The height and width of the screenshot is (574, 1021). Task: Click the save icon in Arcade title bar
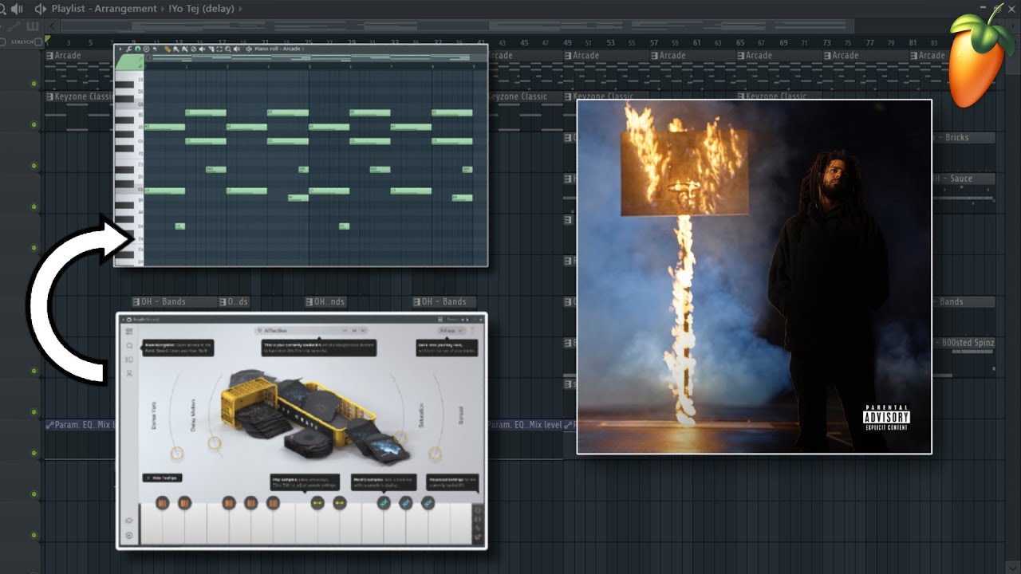click(440, 319)
